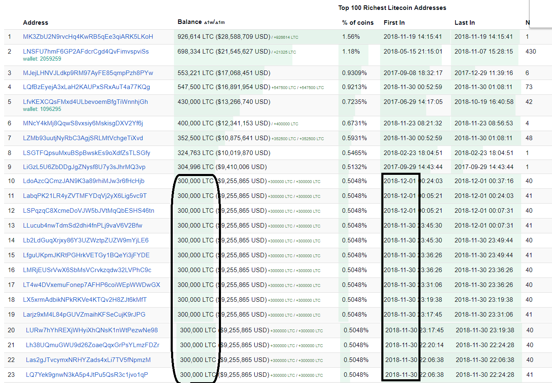
Task: Click the wallet: 2059259 link
Action: [42, 59]
